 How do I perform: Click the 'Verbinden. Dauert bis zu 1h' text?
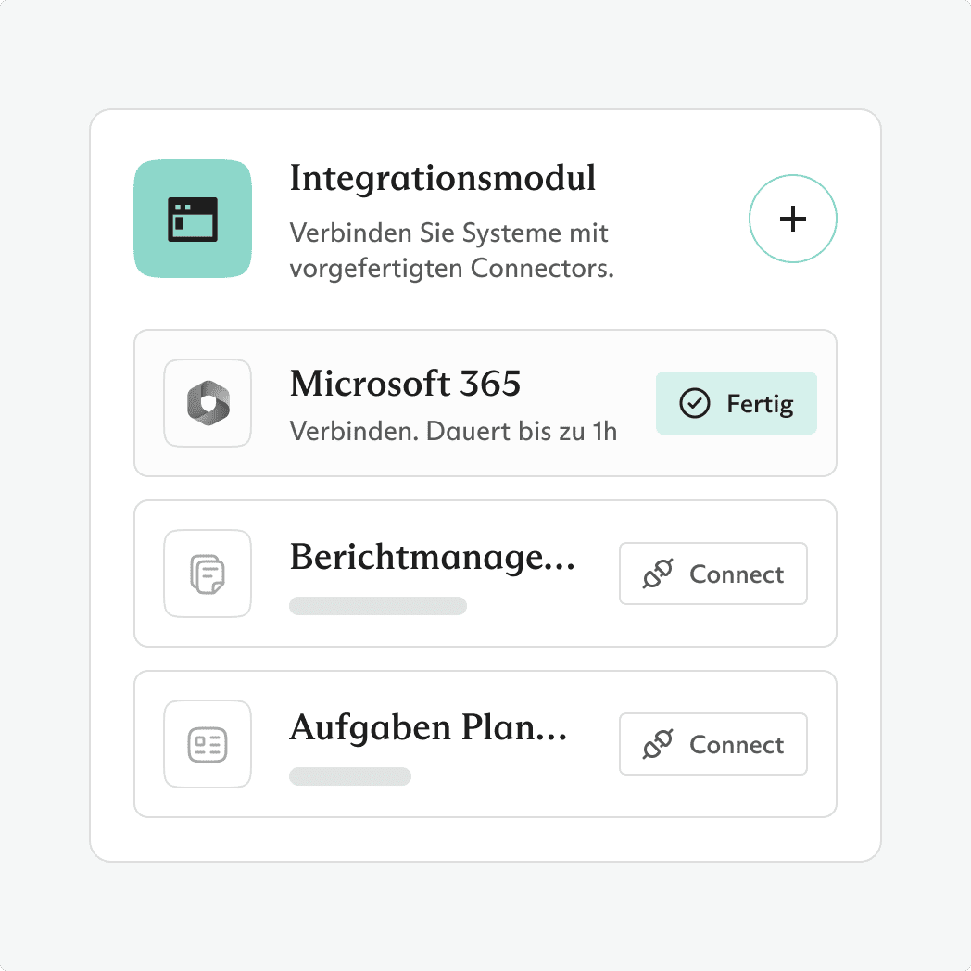pyautogui.click(x=453, y=432)
